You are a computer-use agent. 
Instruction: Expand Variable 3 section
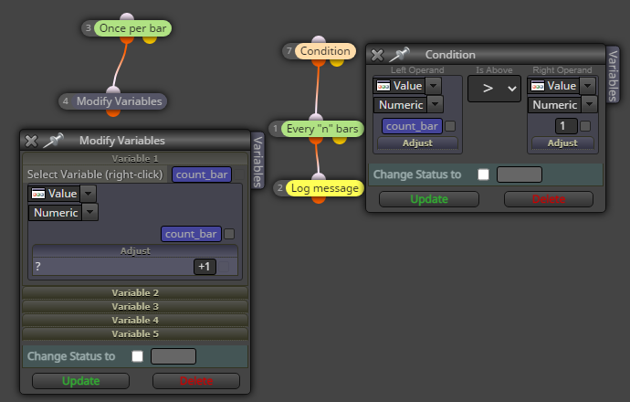(135, 306)
